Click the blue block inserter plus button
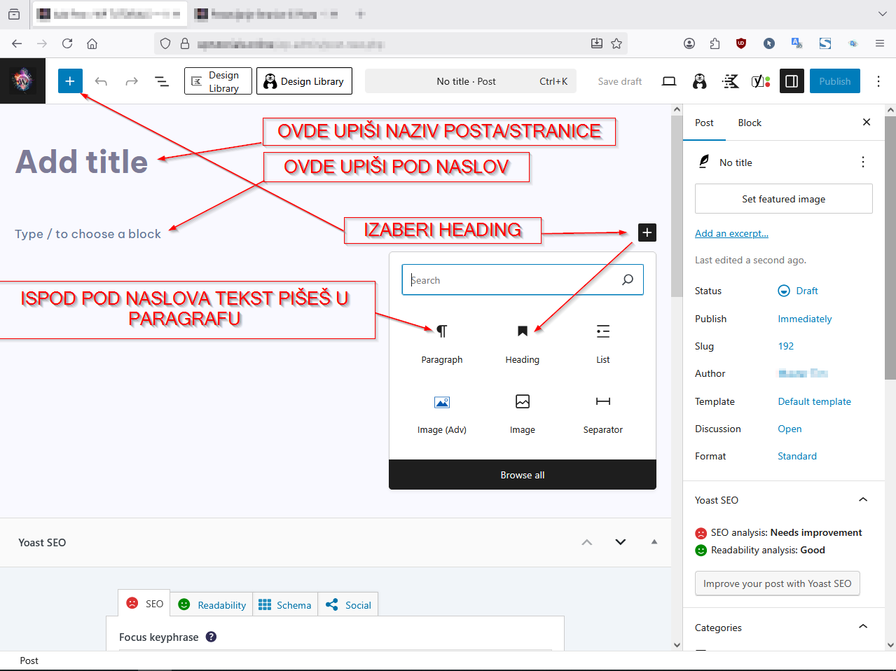 click(x=70, y=81)
